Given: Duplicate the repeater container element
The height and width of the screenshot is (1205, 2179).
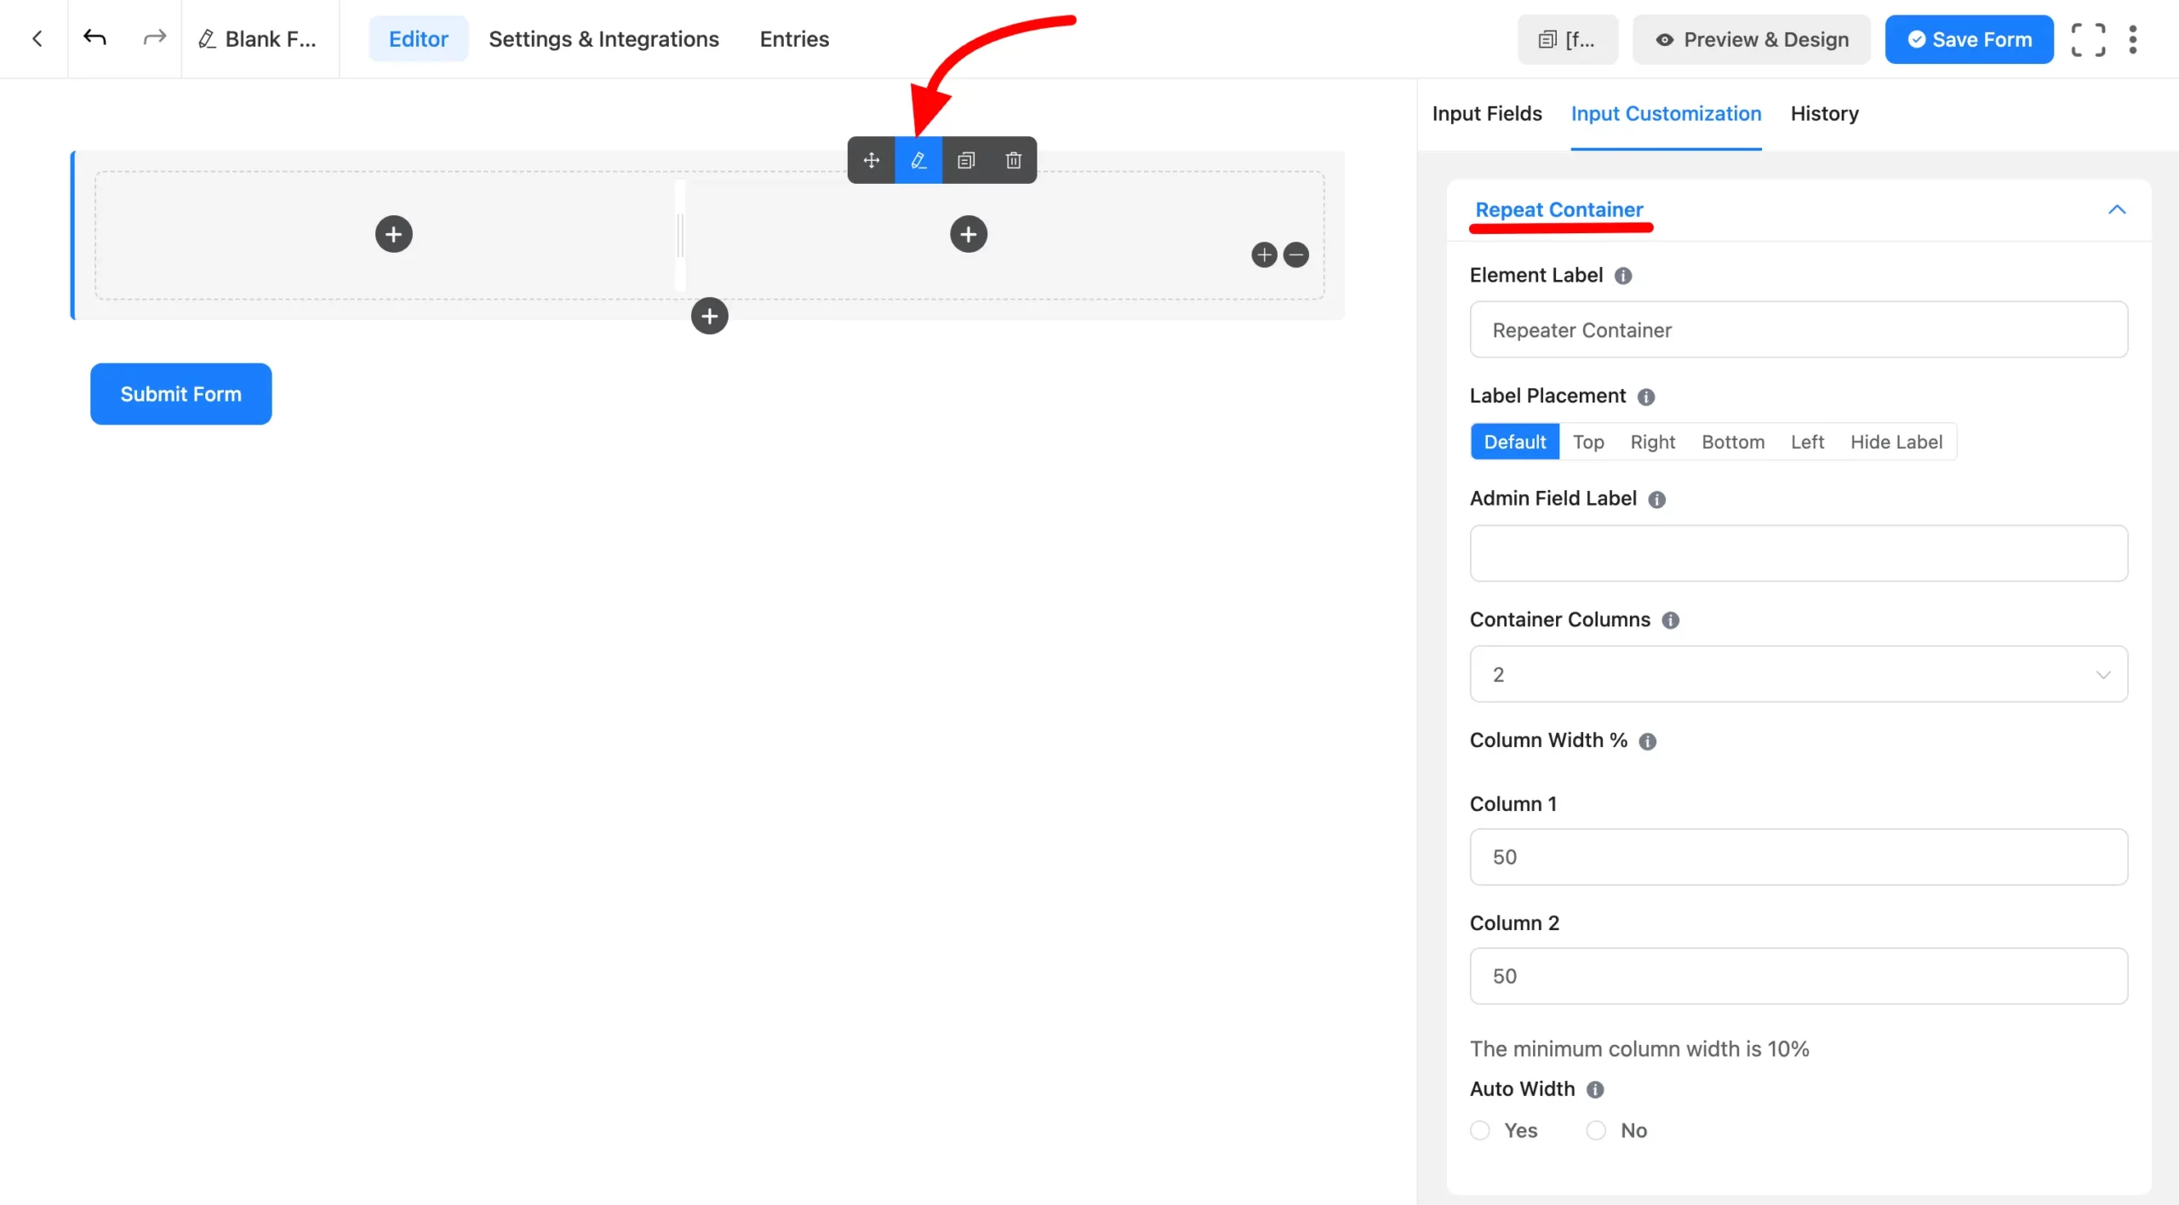Looking at the screenshot, I should coord(966,160).
